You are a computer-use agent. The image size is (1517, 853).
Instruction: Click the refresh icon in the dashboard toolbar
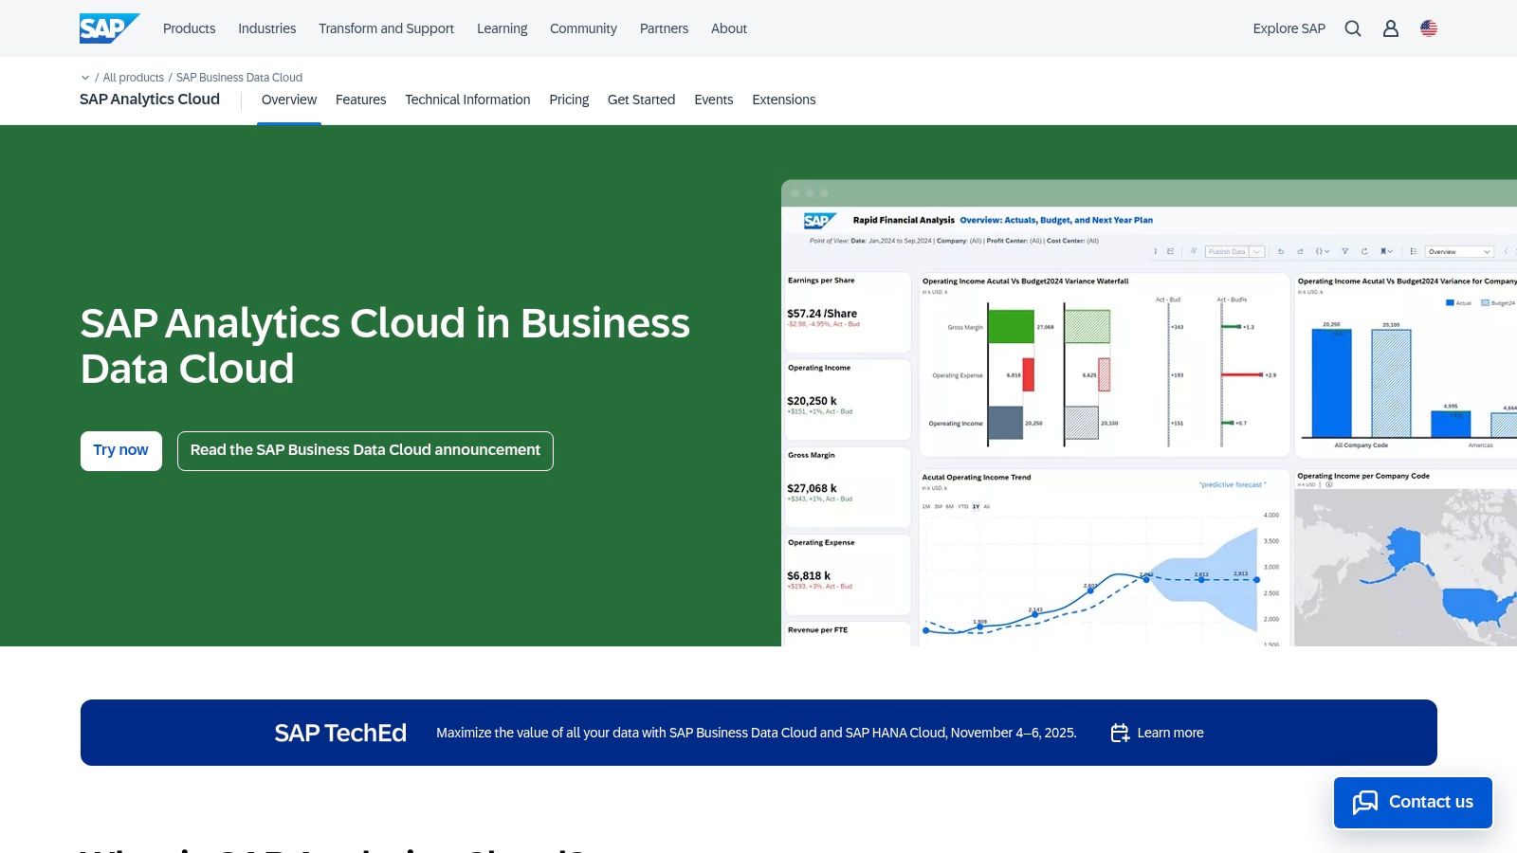coord(1365,251)
